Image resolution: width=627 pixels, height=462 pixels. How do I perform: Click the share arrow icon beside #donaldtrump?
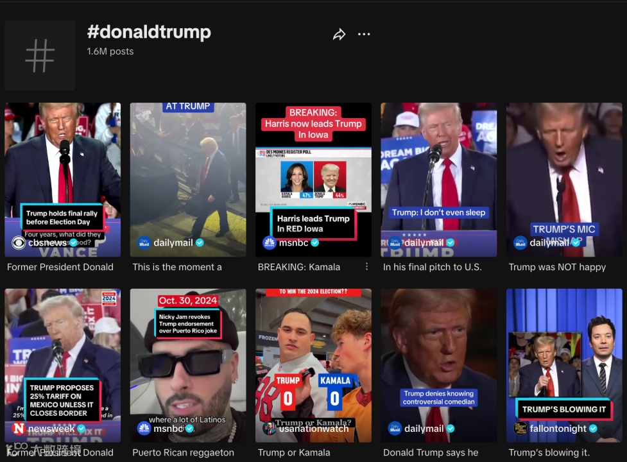[x=339, y=35]
